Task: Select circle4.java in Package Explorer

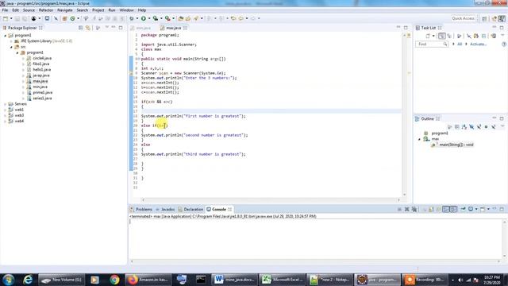Action: 42,58
